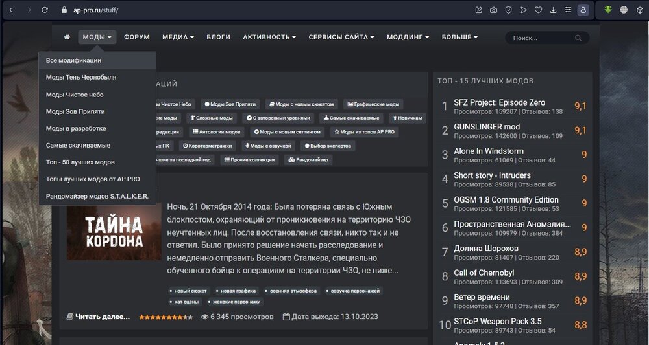Click the heart bookmark icon in address bar

pos(538,10)
